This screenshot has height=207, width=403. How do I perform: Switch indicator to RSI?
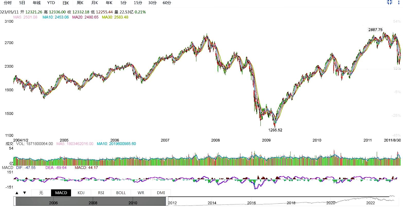(x=101, y=193)
